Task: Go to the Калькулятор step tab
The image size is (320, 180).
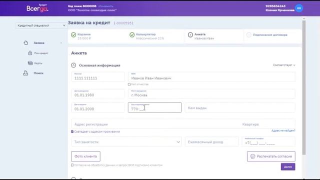Action: coord(155,36)
